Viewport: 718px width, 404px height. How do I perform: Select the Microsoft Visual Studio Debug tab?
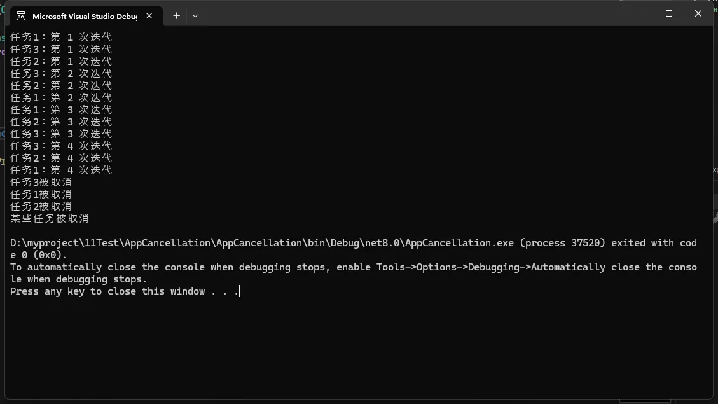[84, 16]
